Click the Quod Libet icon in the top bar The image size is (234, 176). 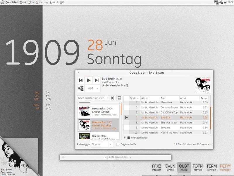(2, 2)
